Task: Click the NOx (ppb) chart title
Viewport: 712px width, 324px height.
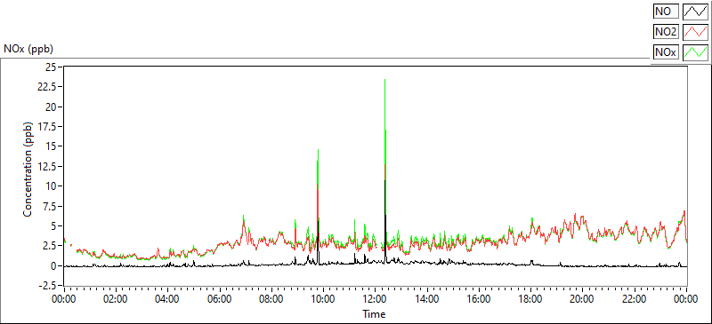Action: (x=28, y=49)
